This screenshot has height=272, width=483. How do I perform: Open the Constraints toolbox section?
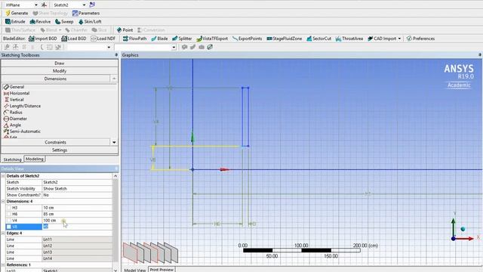(55, 142)
